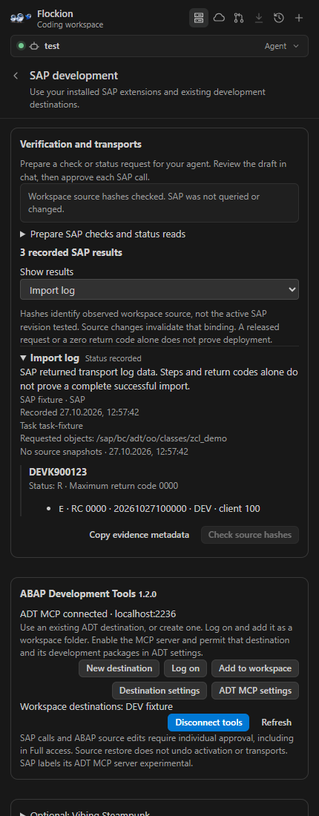The height and width of the screenshot is (816, 319).
Task: Click the green status dot beside test
Action: point(22,46)
